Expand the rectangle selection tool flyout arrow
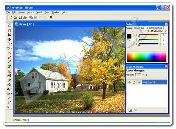Image resolution: width=176 pixels, height=129 pixels. pos(12,44)
